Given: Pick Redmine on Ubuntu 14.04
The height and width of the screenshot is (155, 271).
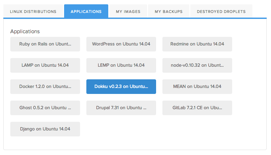Looking at the screenshot, I should 197,44.
